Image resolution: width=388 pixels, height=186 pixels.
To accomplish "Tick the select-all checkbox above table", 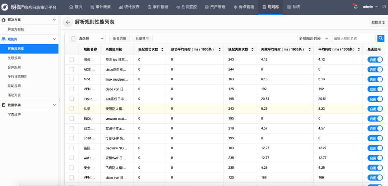I will tap(73, 38).
